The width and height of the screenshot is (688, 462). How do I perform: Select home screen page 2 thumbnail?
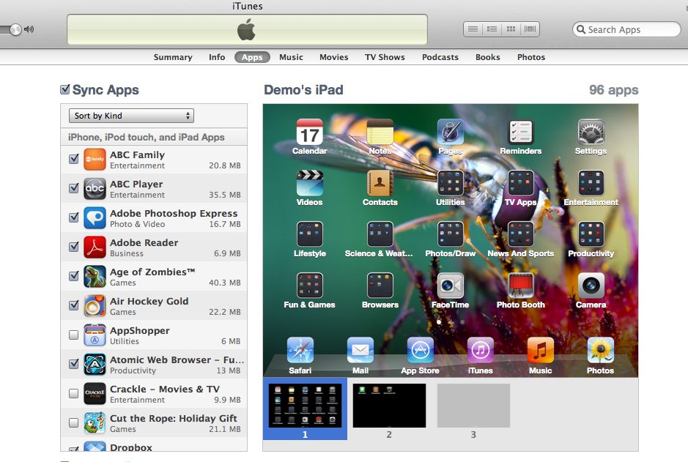coord(389,405)
